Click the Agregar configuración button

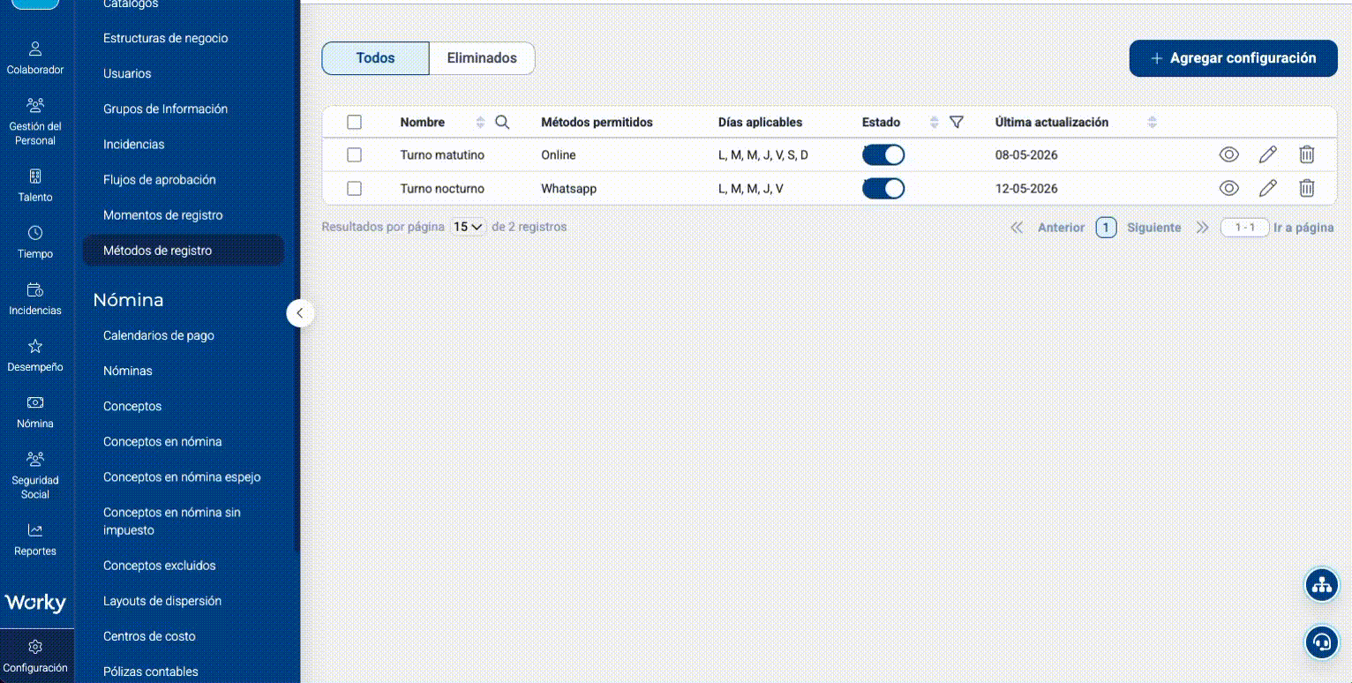click(x=1234, y=58)
